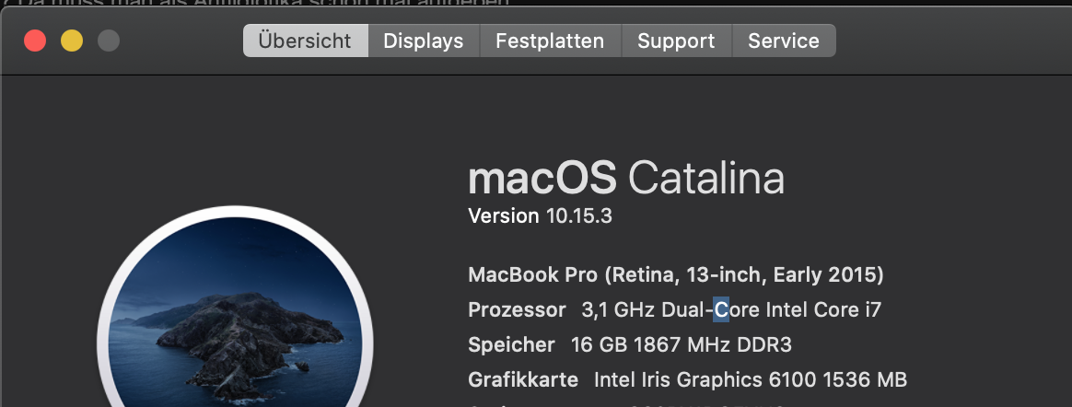Click the Prozessor label
Viewport: 1072px width, 407px height.
click(x=517, y=309)
